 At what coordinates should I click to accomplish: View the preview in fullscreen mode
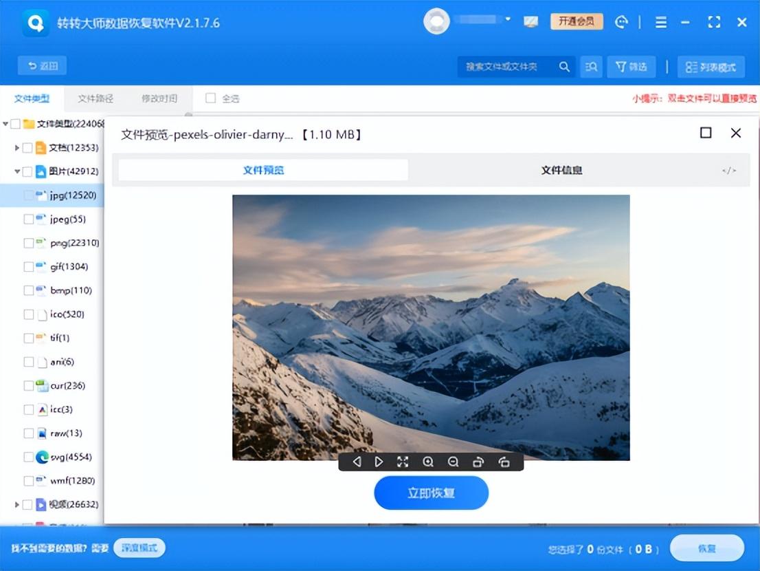403,462
